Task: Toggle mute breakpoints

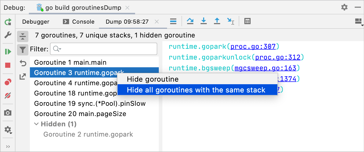Action: (x=8, y=96)
